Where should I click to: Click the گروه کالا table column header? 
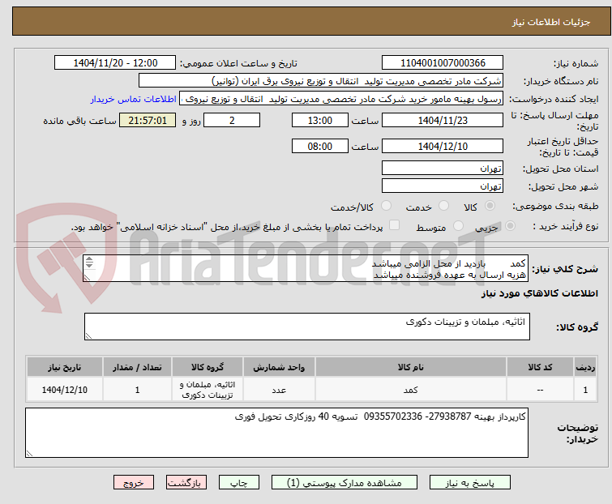click(208, 367)
